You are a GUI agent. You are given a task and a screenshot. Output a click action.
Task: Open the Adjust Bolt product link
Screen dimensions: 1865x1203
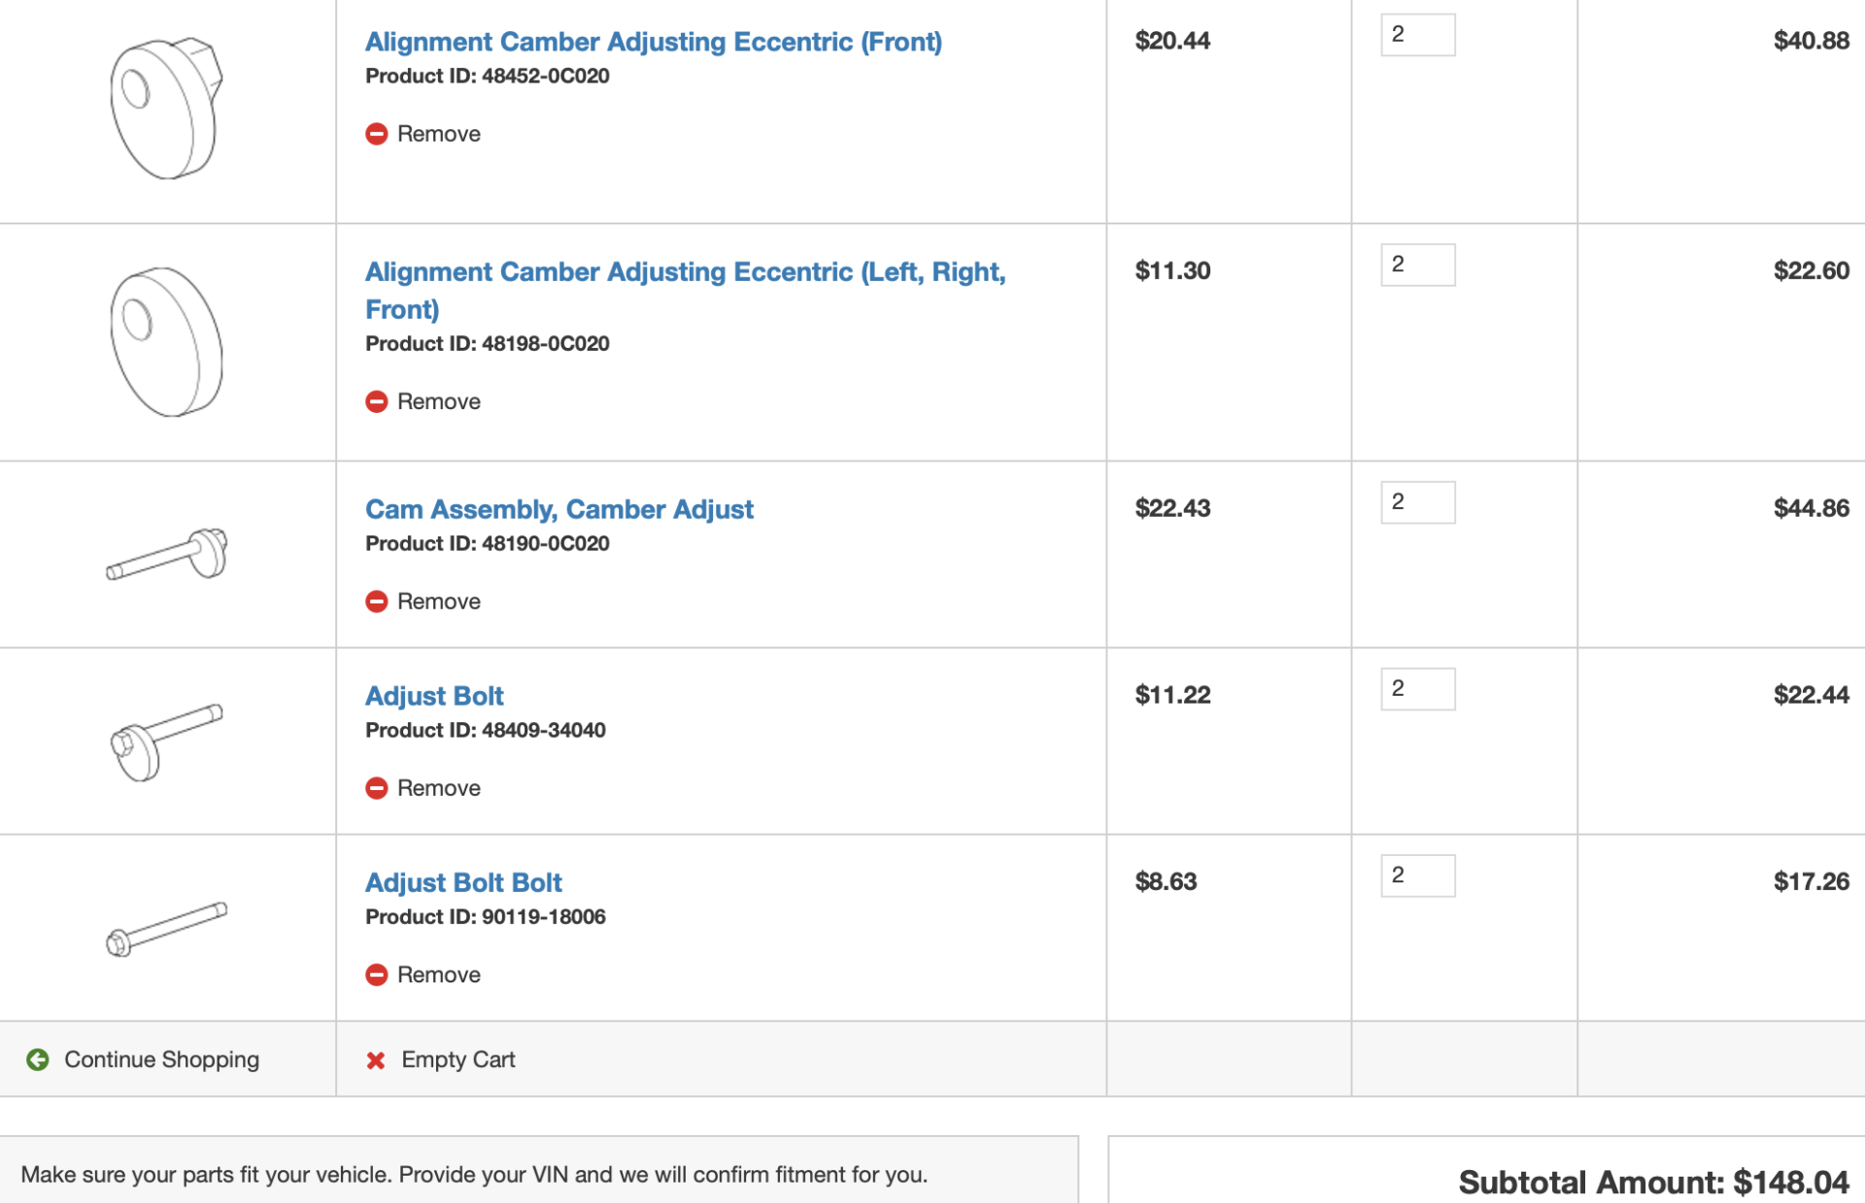coord(434,696)
